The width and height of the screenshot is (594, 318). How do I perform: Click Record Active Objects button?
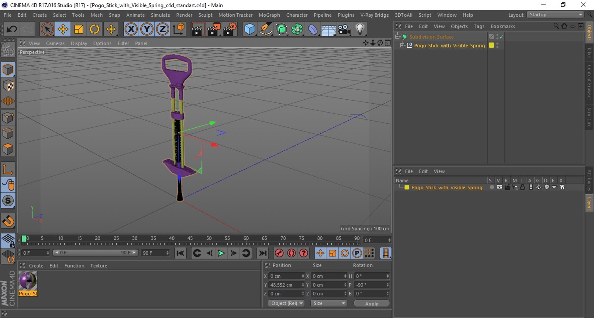tap(279, 253)
